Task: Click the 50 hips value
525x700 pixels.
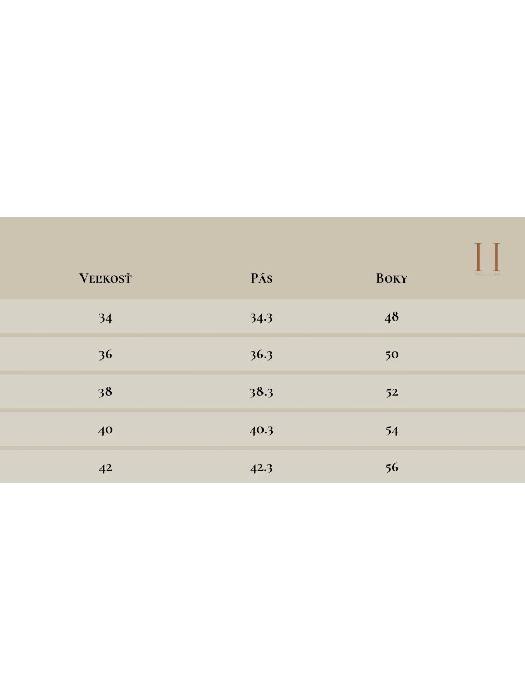Action: click(x=392, y=354)
